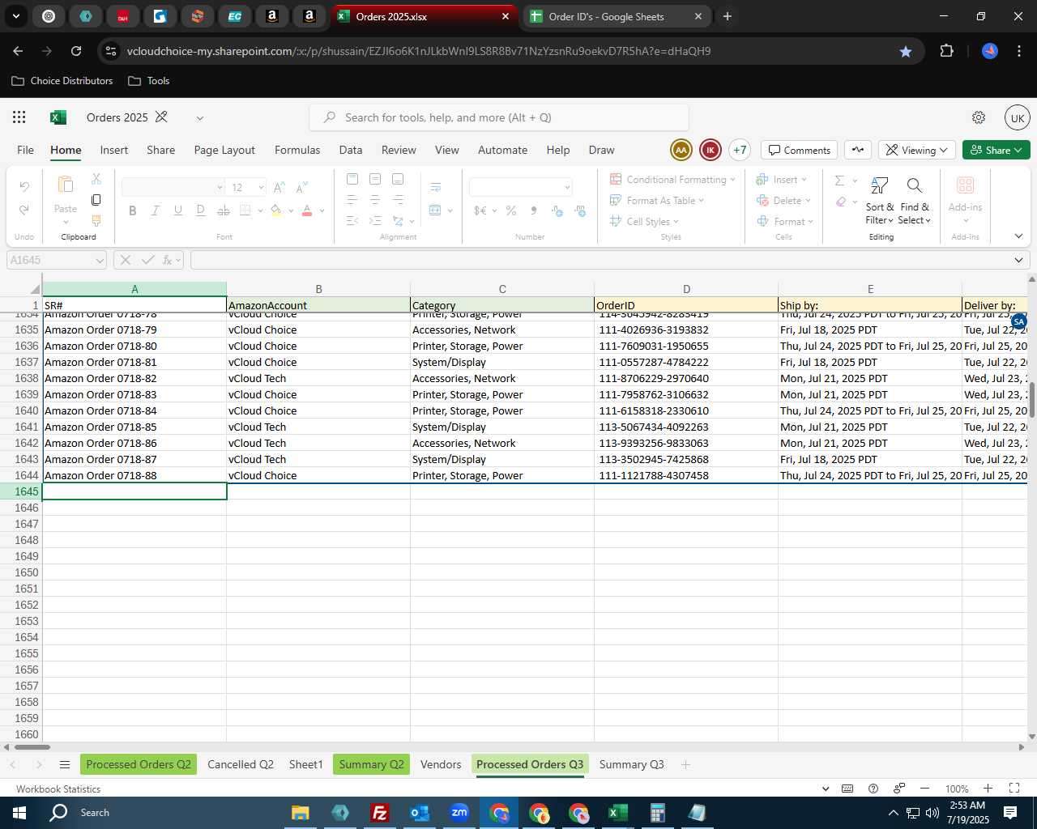The image size is (1037, 829).
Task: Open the Excel settings gear
Action: (979, 117)
